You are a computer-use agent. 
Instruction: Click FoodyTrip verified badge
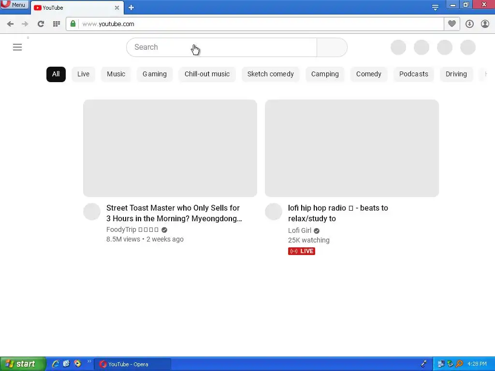(164, 230)
